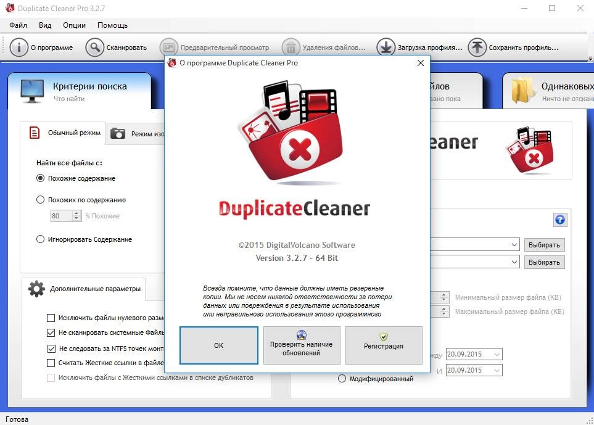Screen dimensions: 594x425
Task: Expand the first dropdown next to Выбирать
Action: click(x=514, y=245)
